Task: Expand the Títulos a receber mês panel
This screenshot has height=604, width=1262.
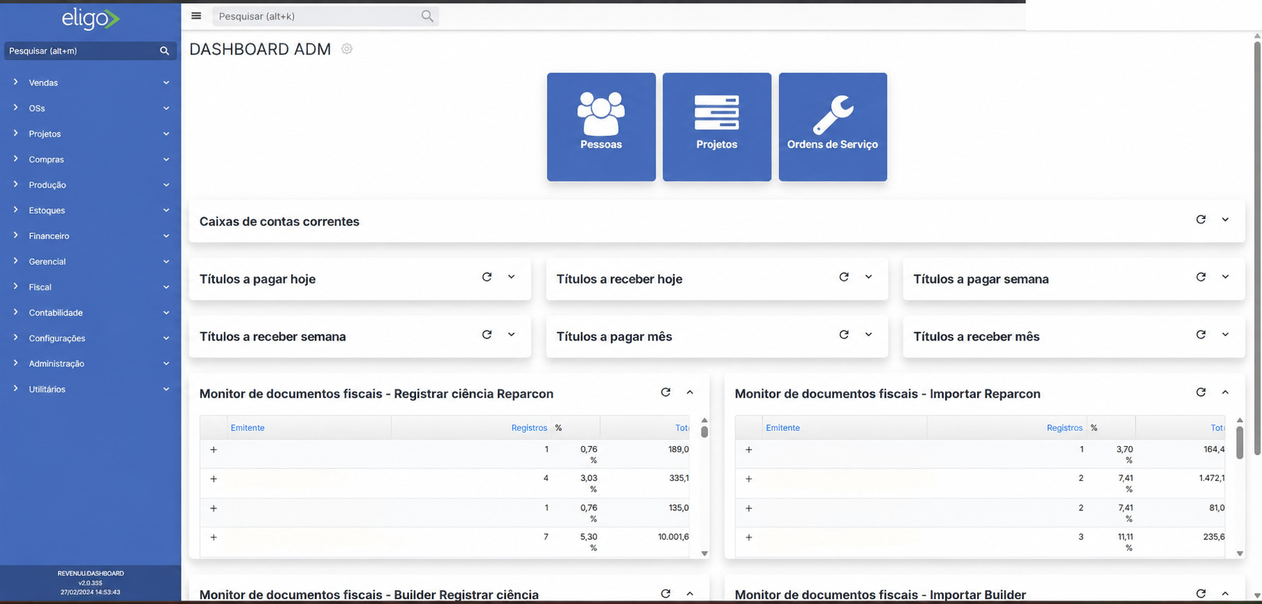Action: (x=1225, y=335)
